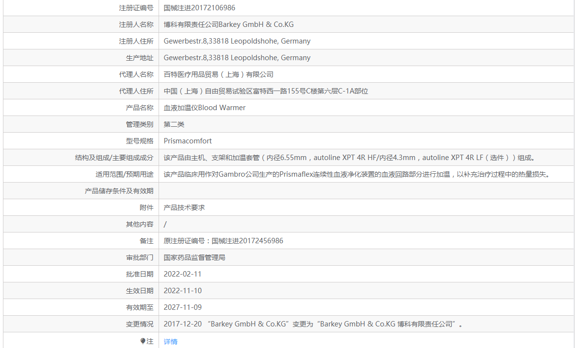This screenshot has height=348, width=578.
Task: Select the Gewerbestr.8 address in the 注册人住所 row
Action: 237,41
